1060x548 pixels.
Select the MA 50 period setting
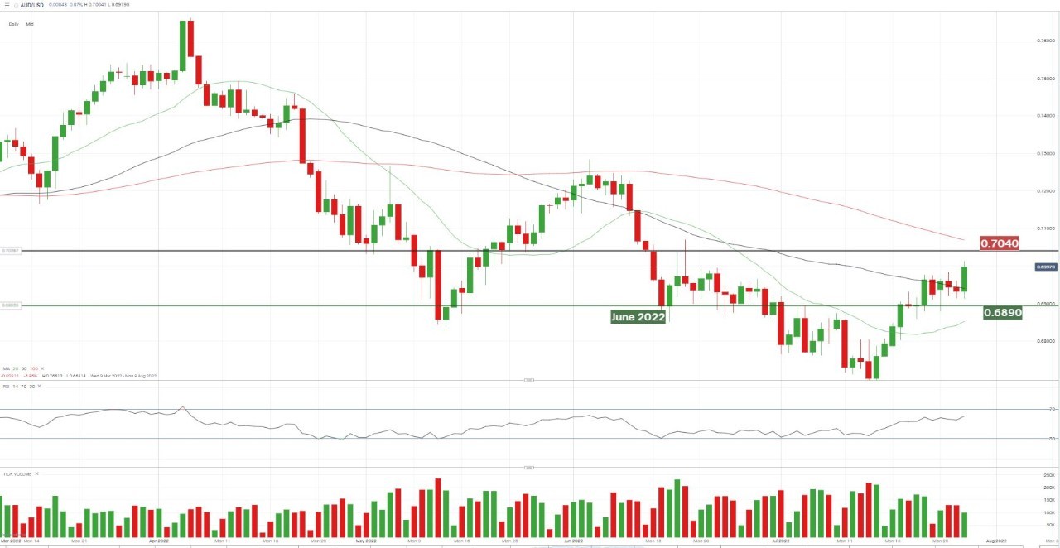[x=24, y=368]
